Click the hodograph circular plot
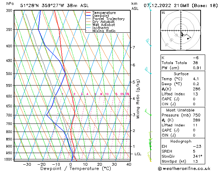Screen dimensions: 221x171 pyautogui.click(x=181, y=31)
